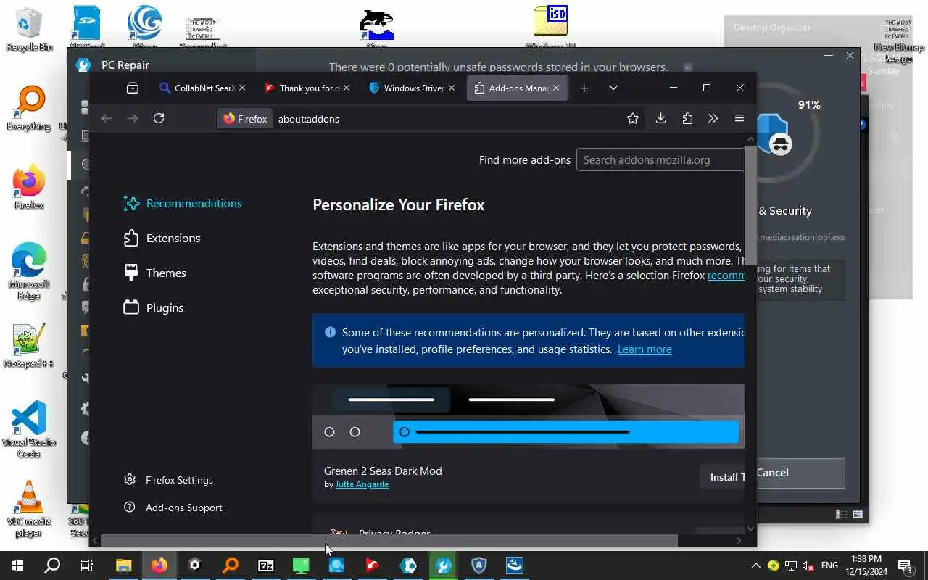Click the Install Theme button for Grenen 2 Seas
This screenshot has width=928, height=580.
(x=722, y=477)
